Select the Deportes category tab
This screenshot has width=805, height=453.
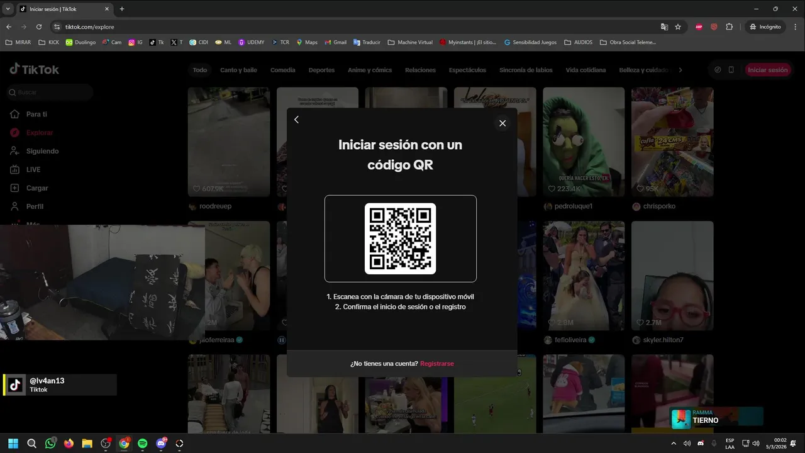pos(321,70)
